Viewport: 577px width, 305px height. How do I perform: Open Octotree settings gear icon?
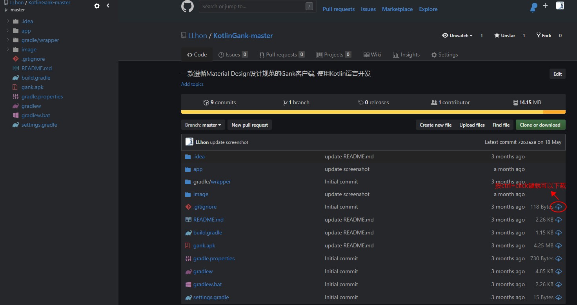pos(97,6)
